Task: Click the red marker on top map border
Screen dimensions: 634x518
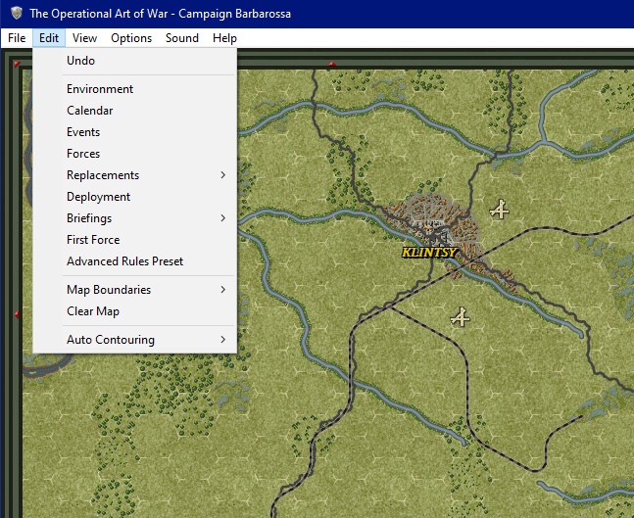Action: [x=332, y=64]
